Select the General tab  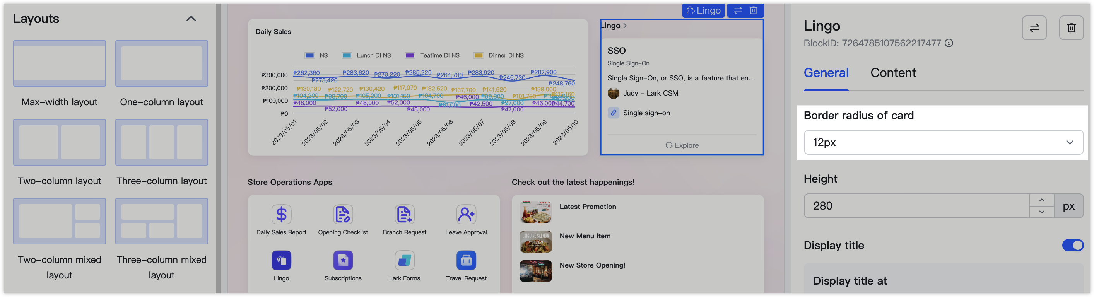826,73
